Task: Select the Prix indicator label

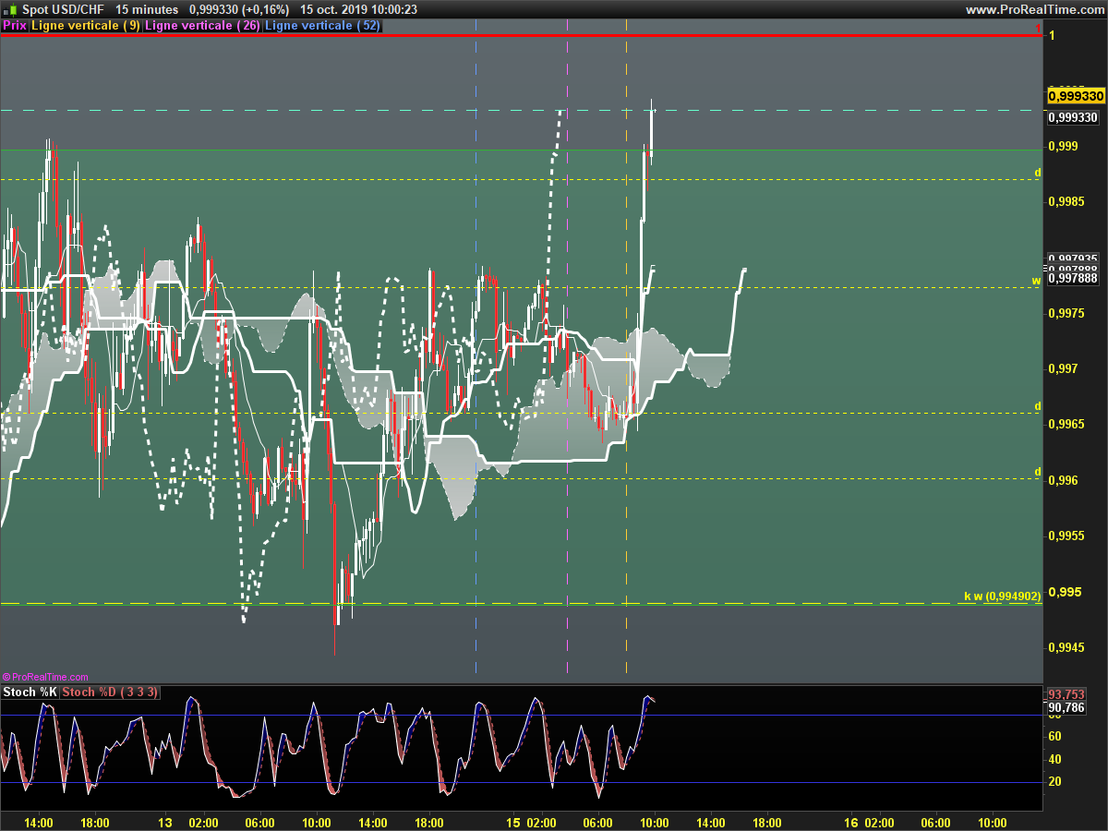Action: [15, 26]
